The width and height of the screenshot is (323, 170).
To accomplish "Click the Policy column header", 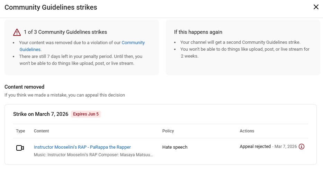I will [168, 131].
